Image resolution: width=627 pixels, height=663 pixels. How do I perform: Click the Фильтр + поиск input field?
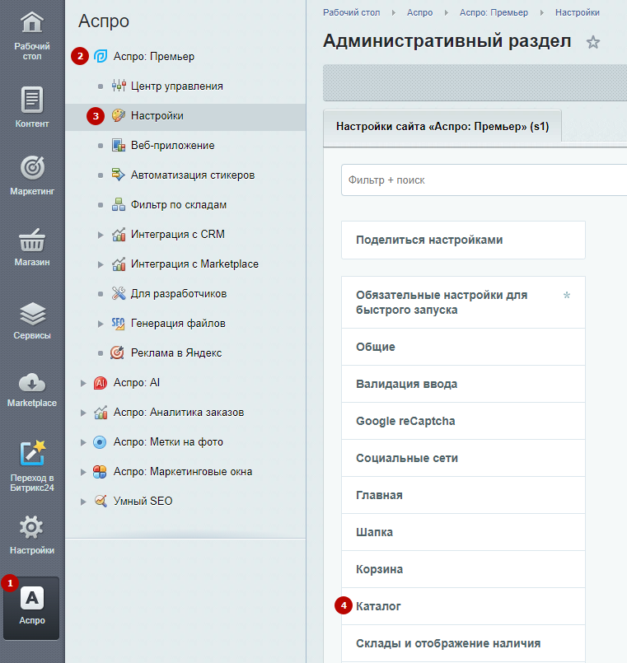(x=484, y=180)
